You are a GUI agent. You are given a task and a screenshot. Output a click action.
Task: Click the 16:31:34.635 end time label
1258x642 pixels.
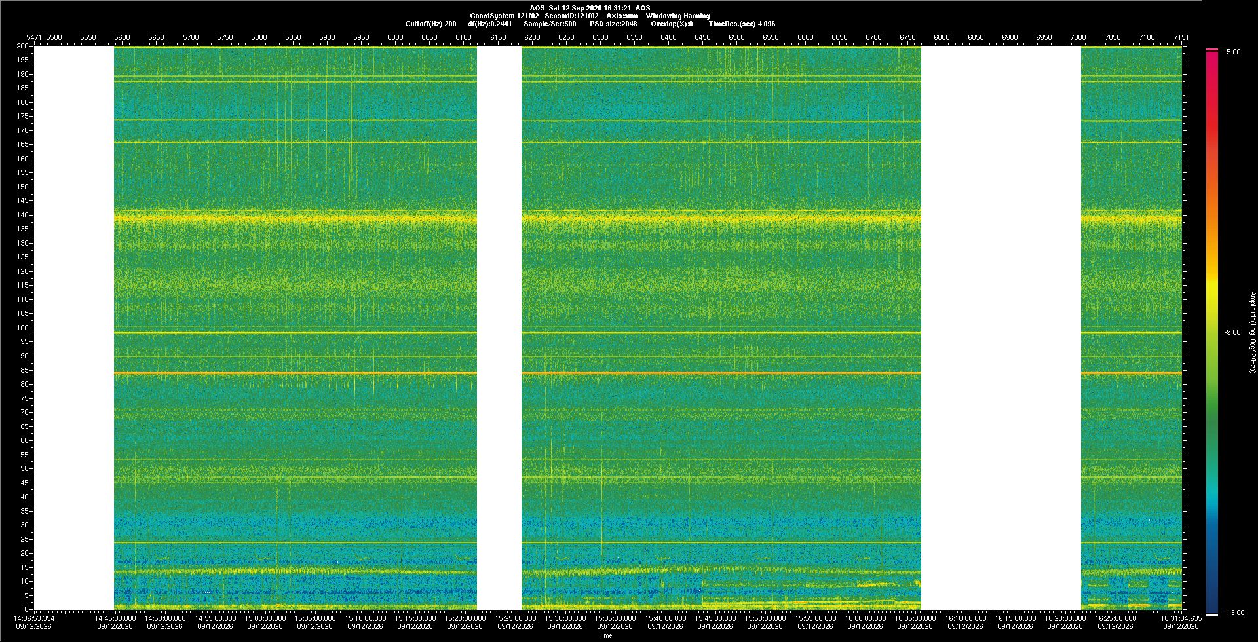(1181, 618)
